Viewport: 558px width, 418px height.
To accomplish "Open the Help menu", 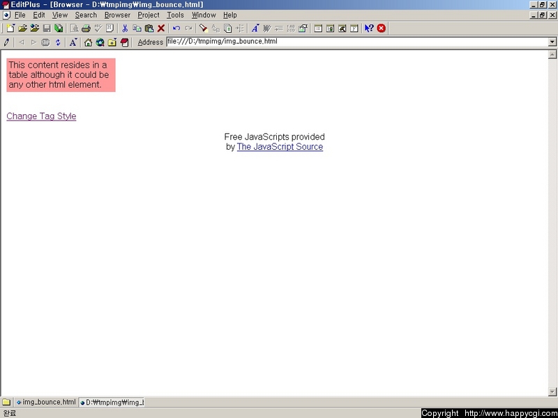I will coord(230,15).
